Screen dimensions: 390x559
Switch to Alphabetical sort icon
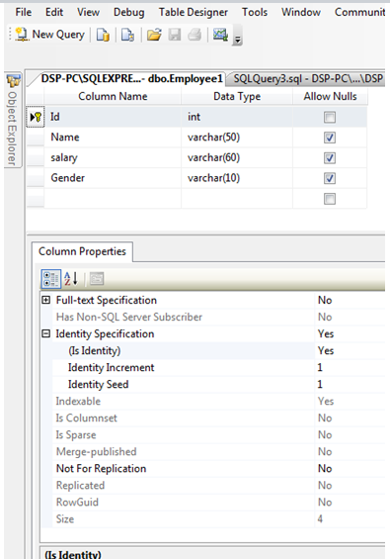pyautogui.click(x=71, y=279)
